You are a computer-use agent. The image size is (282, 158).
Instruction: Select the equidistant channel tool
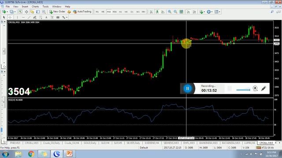point(35,18)
